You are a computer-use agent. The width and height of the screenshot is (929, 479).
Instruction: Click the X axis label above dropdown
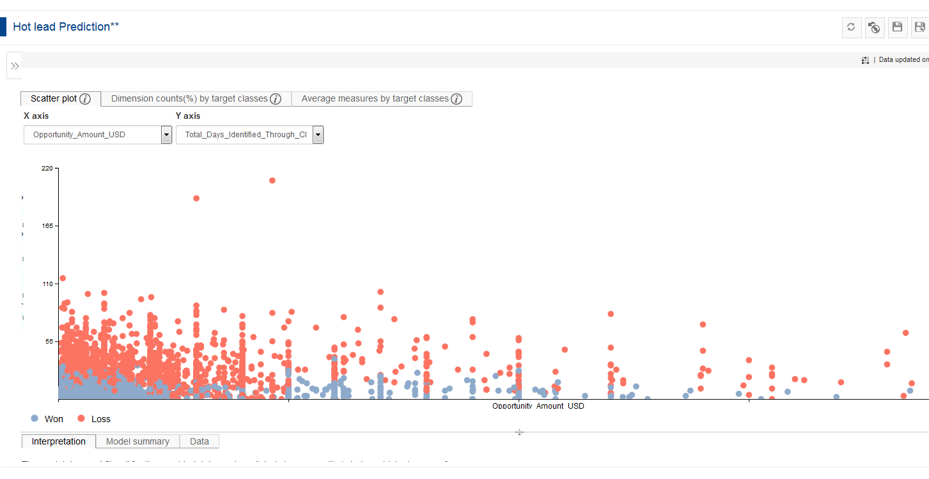click(x=36, y=116)
